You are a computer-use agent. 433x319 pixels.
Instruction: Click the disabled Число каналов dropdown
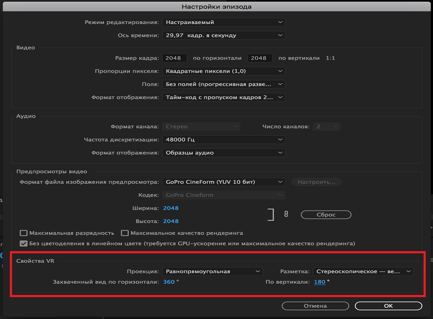click(326, 127)
